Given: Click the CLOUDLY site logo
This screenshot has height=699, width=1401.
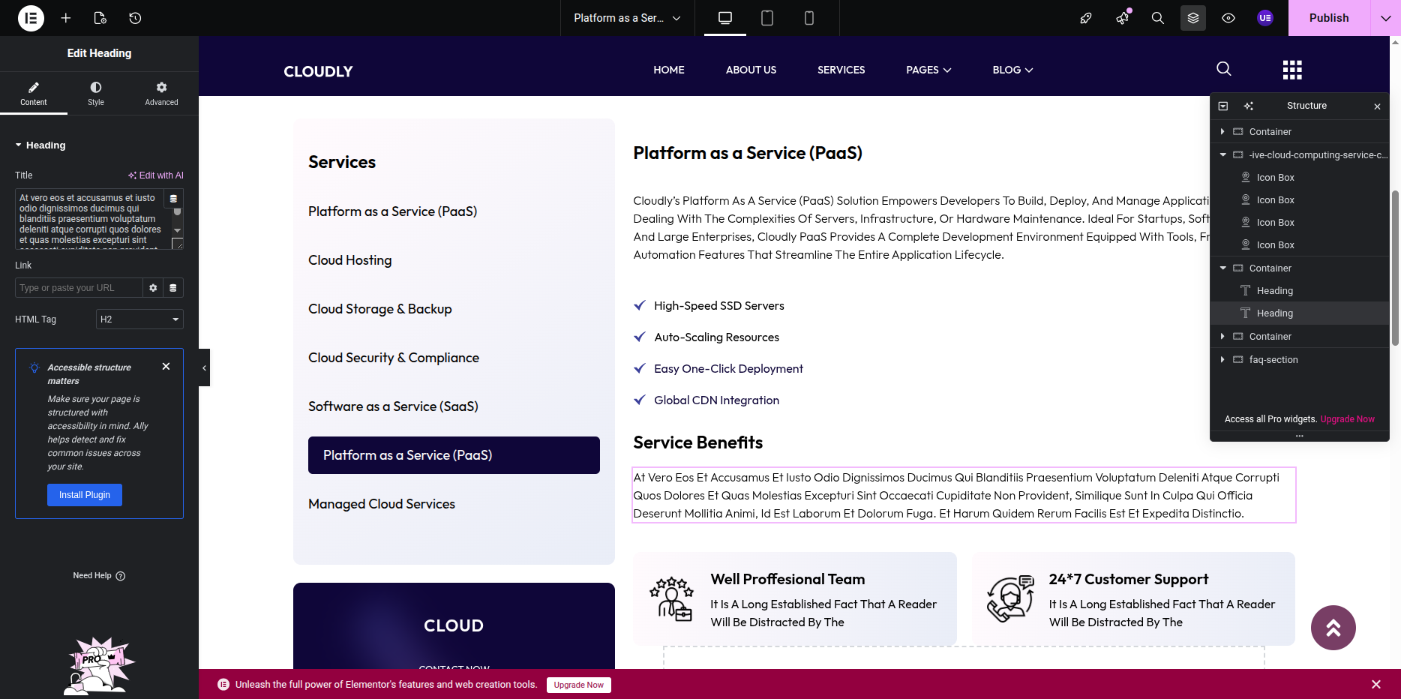Looking at the screenshot, I should tap(318, 71).
